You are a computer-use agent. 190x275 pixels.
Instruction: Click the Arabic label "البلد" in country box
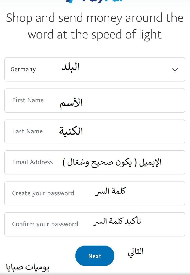71,67
